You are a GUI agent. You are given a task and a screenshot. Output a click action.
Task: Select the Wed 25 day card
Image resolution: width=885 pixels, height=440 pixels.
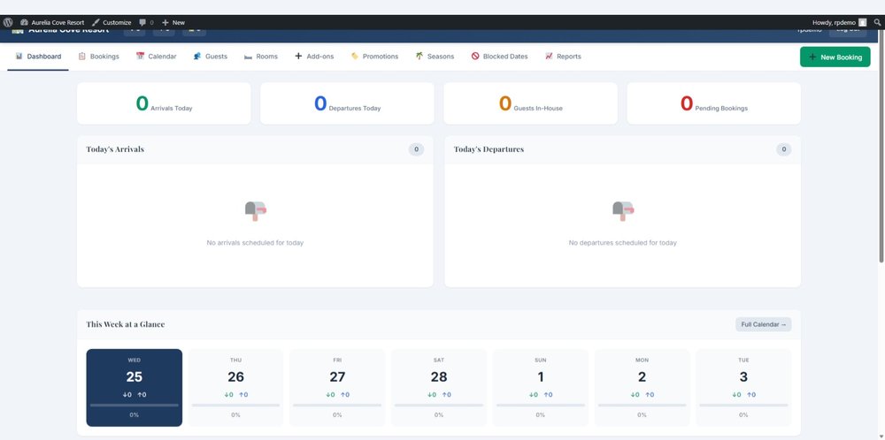pyautogui.click(x=135, y=388)
